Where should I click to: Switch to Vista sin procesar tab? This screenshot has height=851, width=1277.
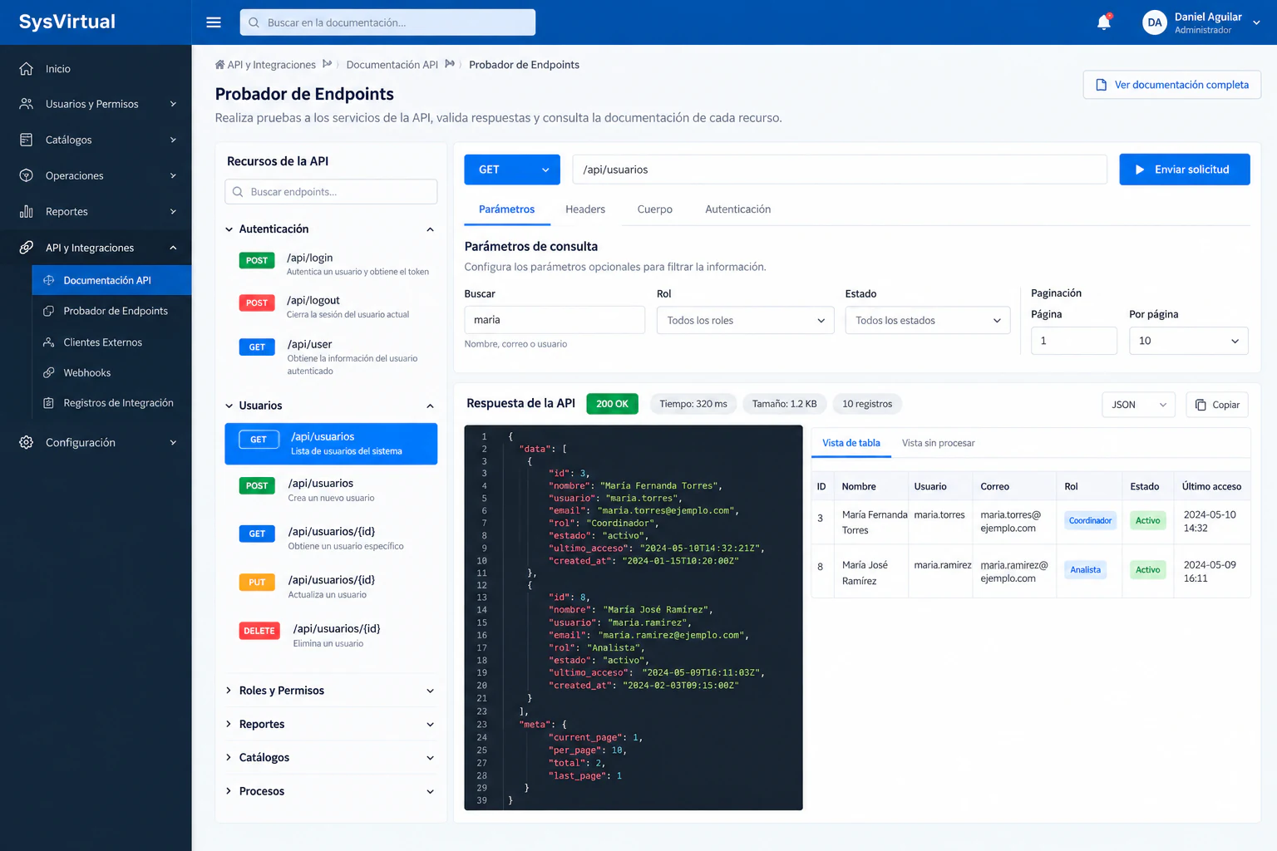[939, 443]
